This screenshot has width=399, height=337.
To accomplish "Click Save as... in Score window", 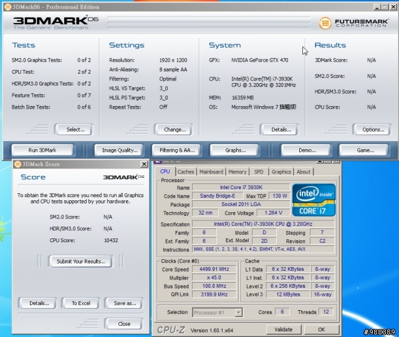I will [x=125, y=303].
